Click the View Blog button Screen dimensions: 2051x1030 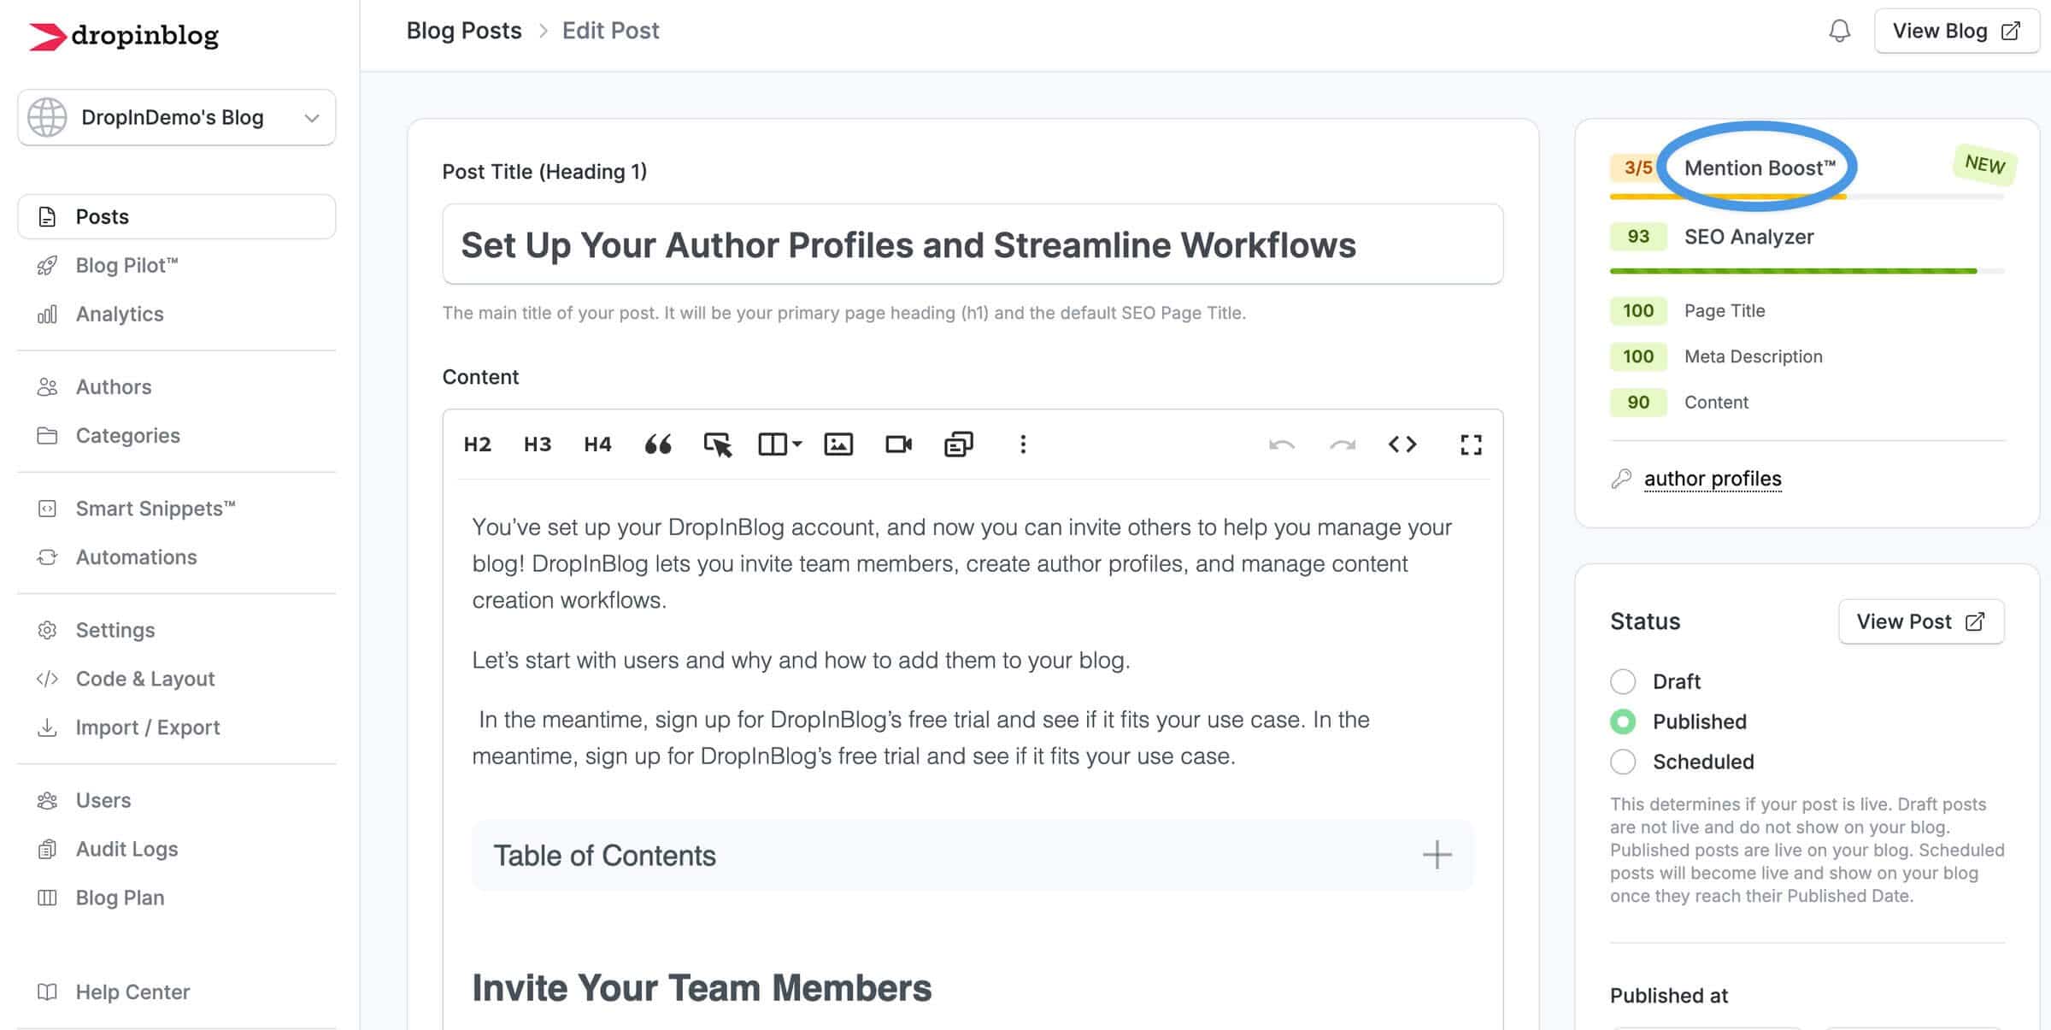1956,32
